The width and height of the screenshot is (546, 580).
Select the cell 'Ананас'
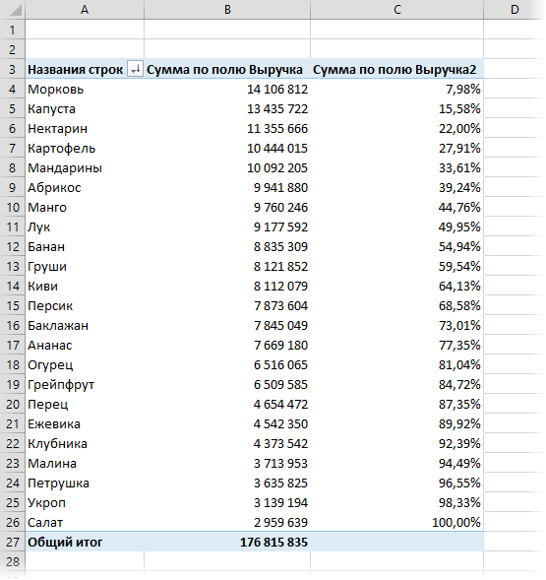(85, 345)
